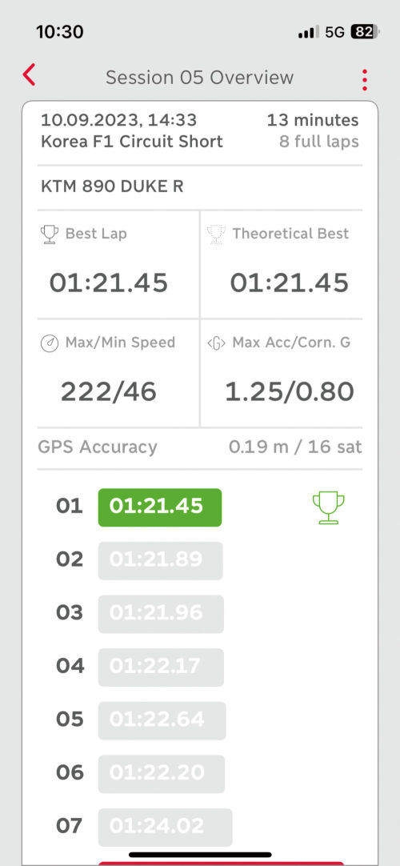Tap the GPS Accuracy row
400x866 pixels.
(x=200, y=447)
